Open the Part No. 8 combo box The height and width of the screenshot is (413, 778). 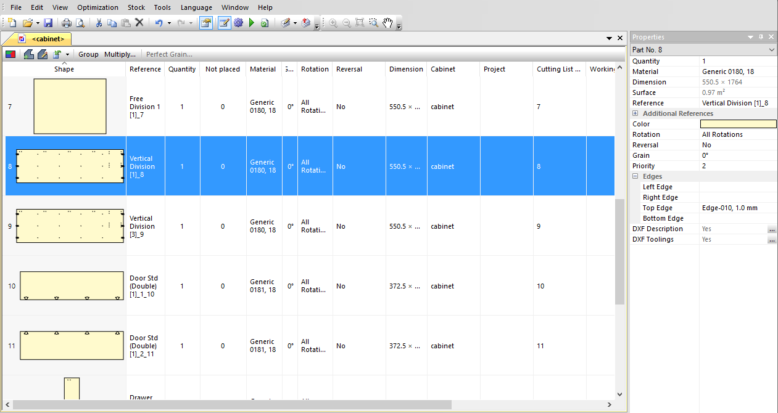click(703, 49)
